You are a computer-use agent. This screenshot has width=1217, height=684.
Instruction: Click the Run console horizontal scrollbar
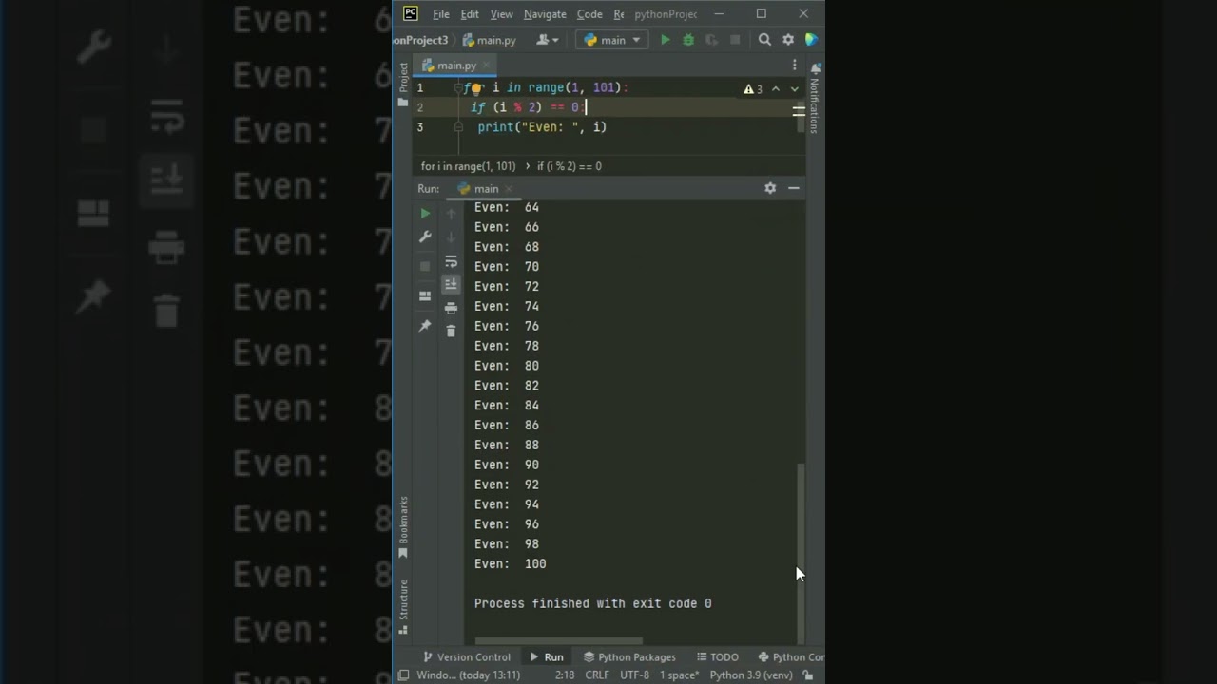click(559, 641)
